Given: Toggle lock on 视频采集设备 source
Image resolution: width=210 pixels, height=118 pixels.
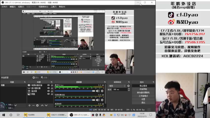Looking at the screenshot, I should 52,85.
